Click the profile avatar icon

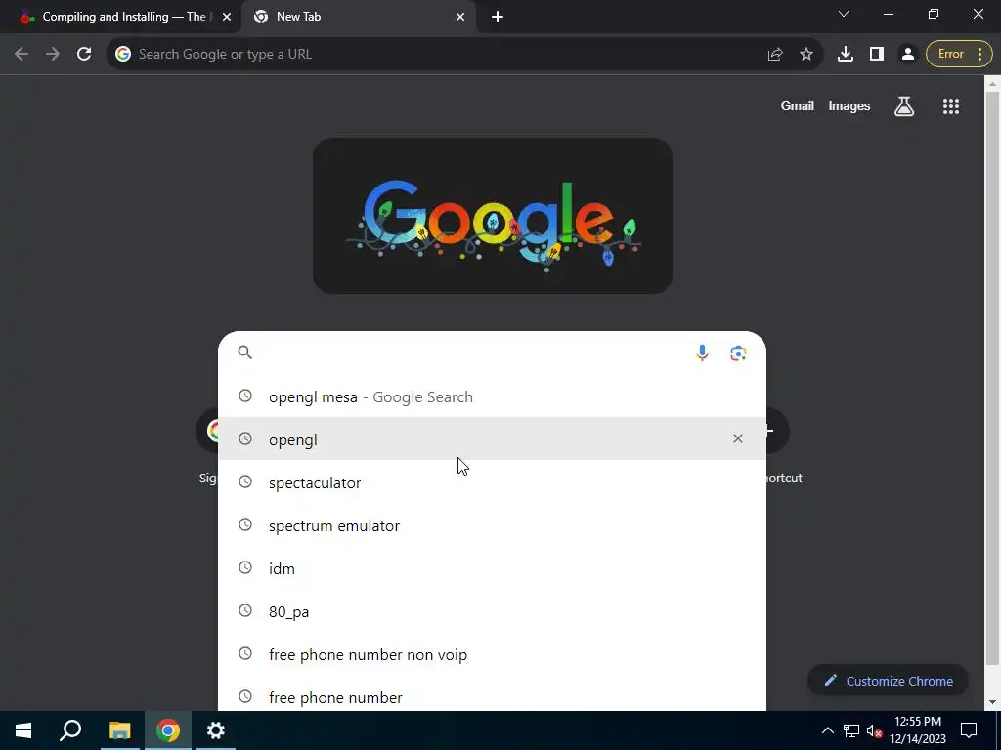point(907,55)
